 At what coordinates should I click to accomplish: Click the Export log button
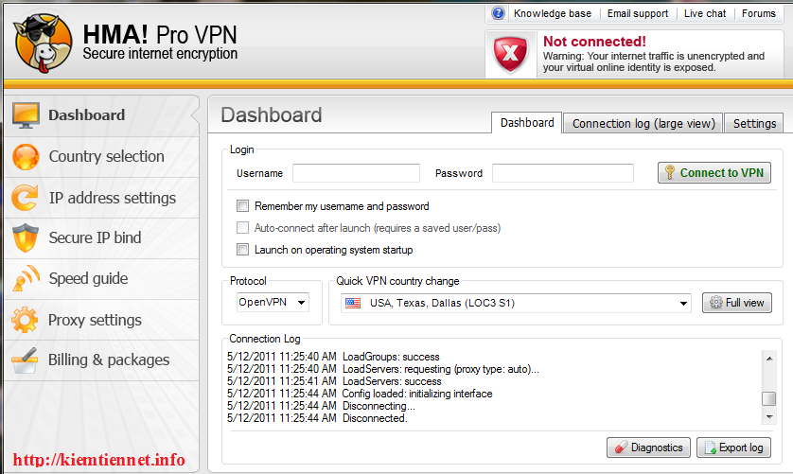point(733,448)
